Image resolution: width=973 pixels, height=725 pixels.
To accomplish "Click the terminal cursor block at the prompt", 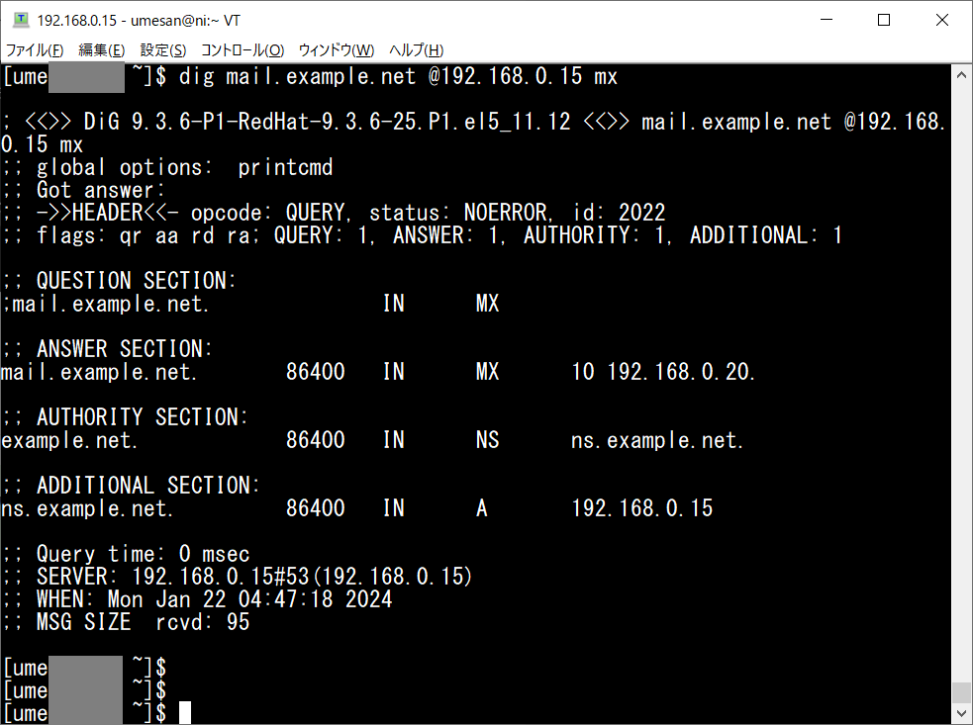I will [x=185, y=712].
